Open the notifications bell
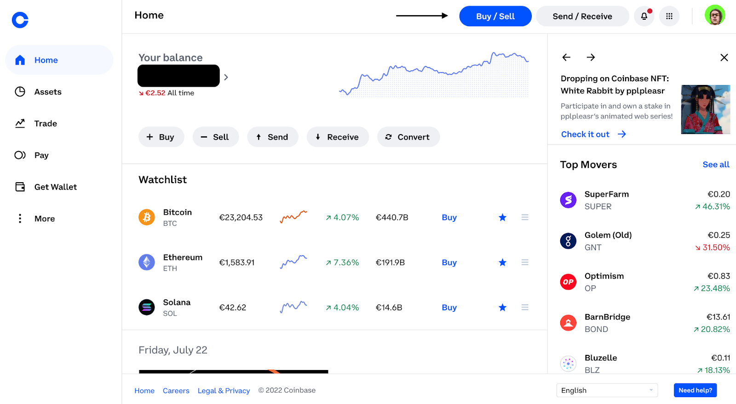736x404 pixels. [x=644, y=16]
